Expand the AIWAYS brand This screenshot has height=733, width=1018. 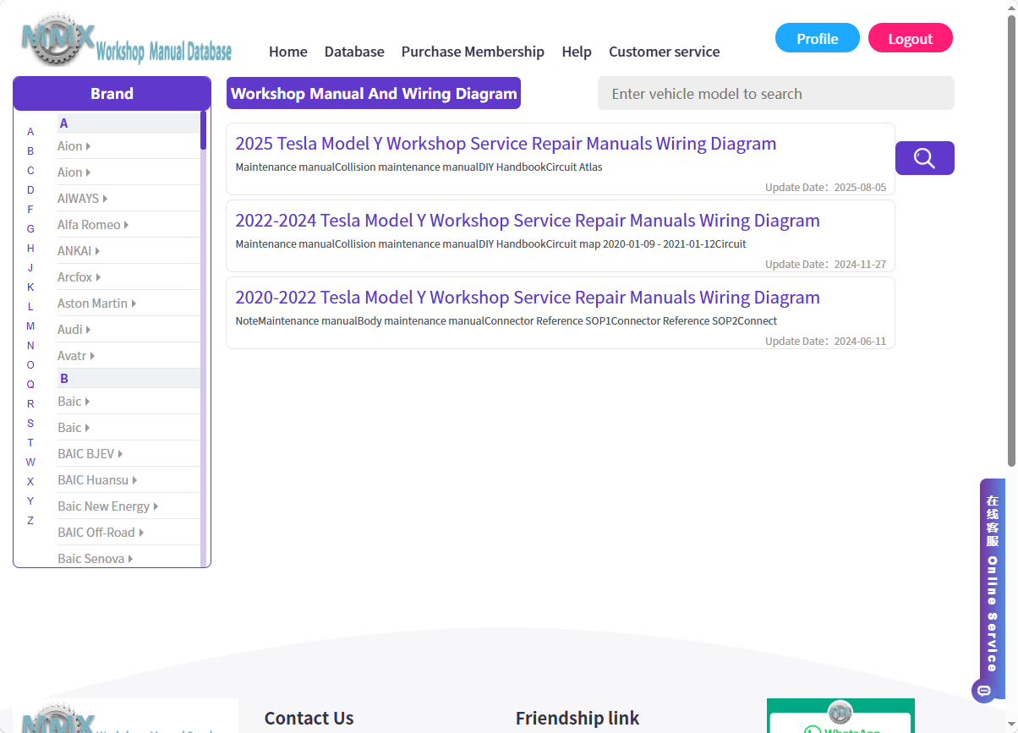82,199
